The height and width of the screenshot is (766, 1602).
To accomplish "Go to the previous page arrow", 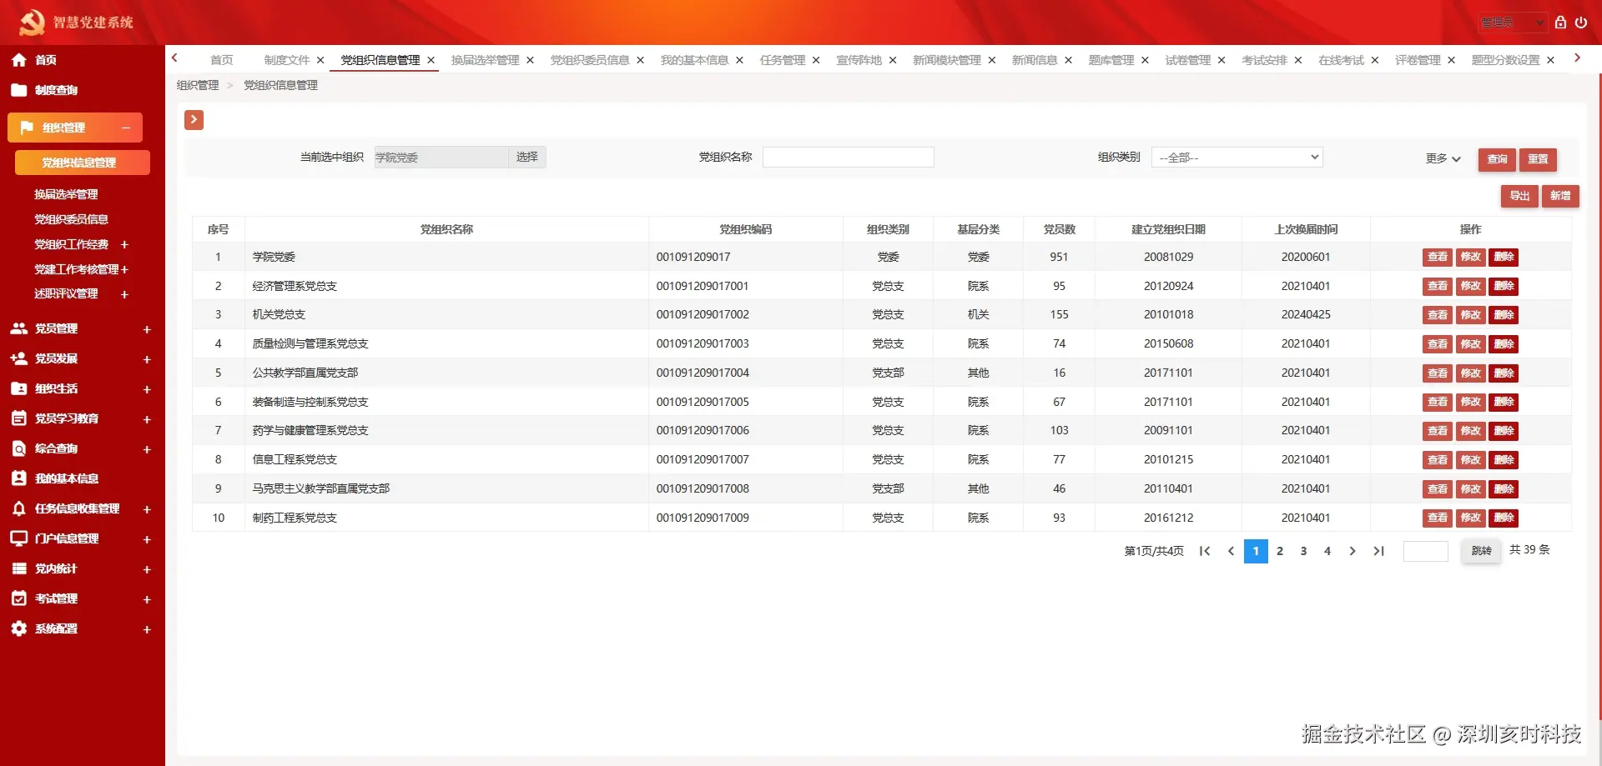I will coord(1231,551).
